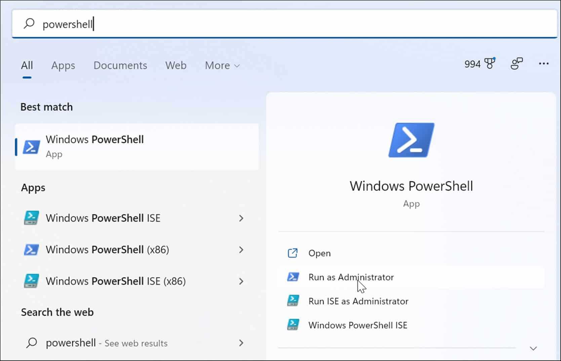Select the Documents filter tab
The width and height of the screenshot is (561, 361).
coord(120,65)
